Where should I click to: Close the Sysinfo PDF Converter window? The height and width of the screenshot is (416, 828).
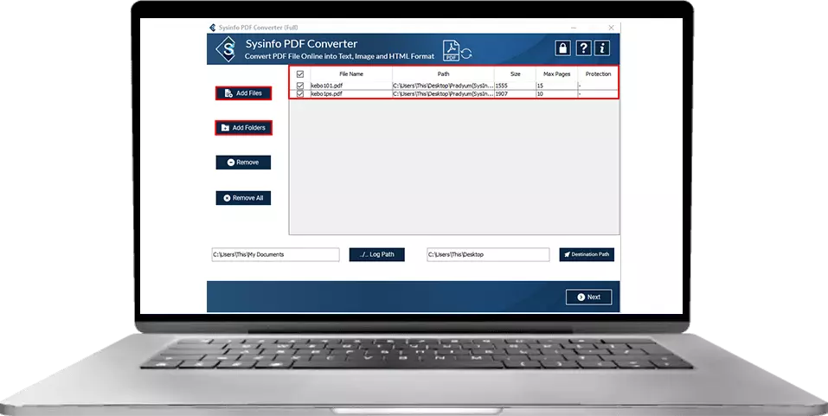pyautogui.click(x=611, y=28)
